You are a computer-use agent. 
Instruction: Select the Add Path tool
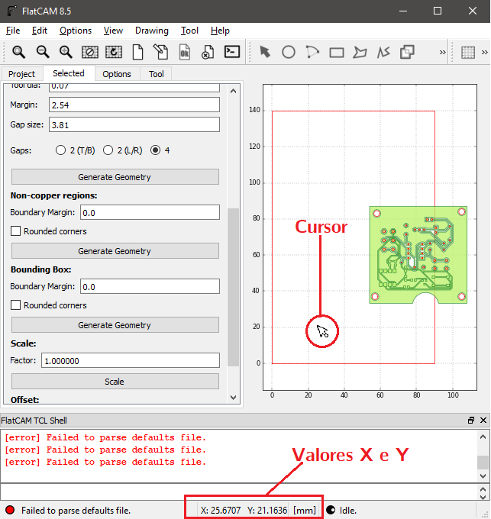click(x=383, y=52)
